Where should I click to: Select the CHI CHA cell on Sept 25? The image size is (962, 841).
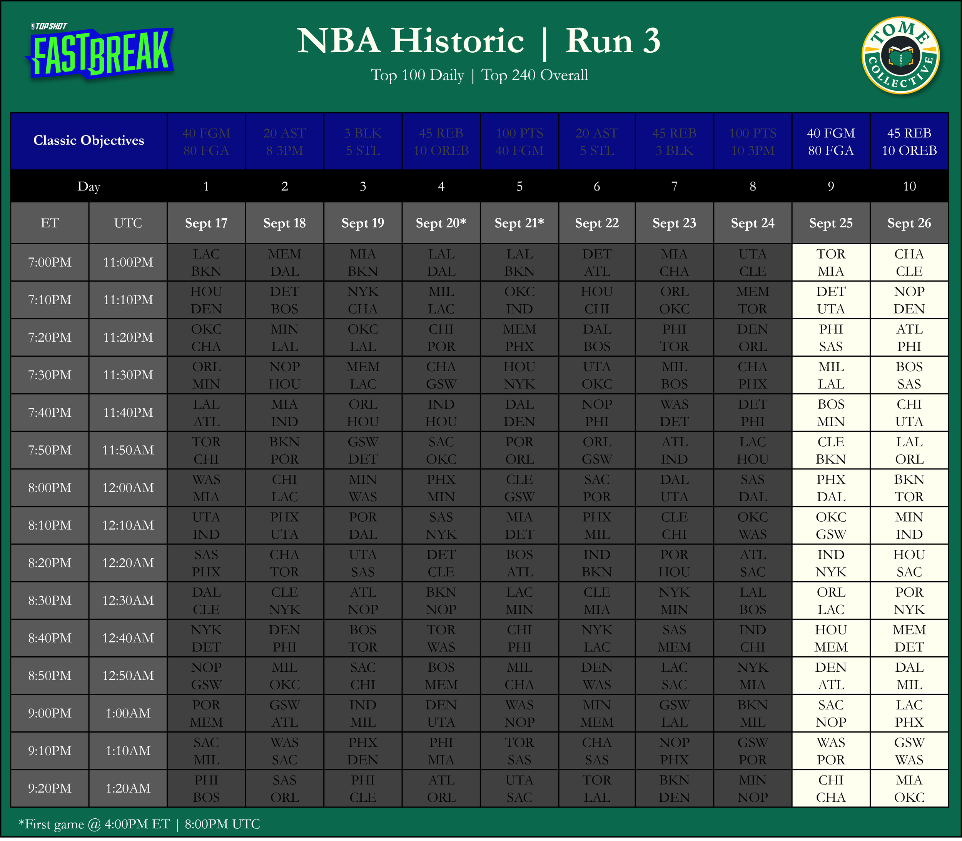coord(830,788)
